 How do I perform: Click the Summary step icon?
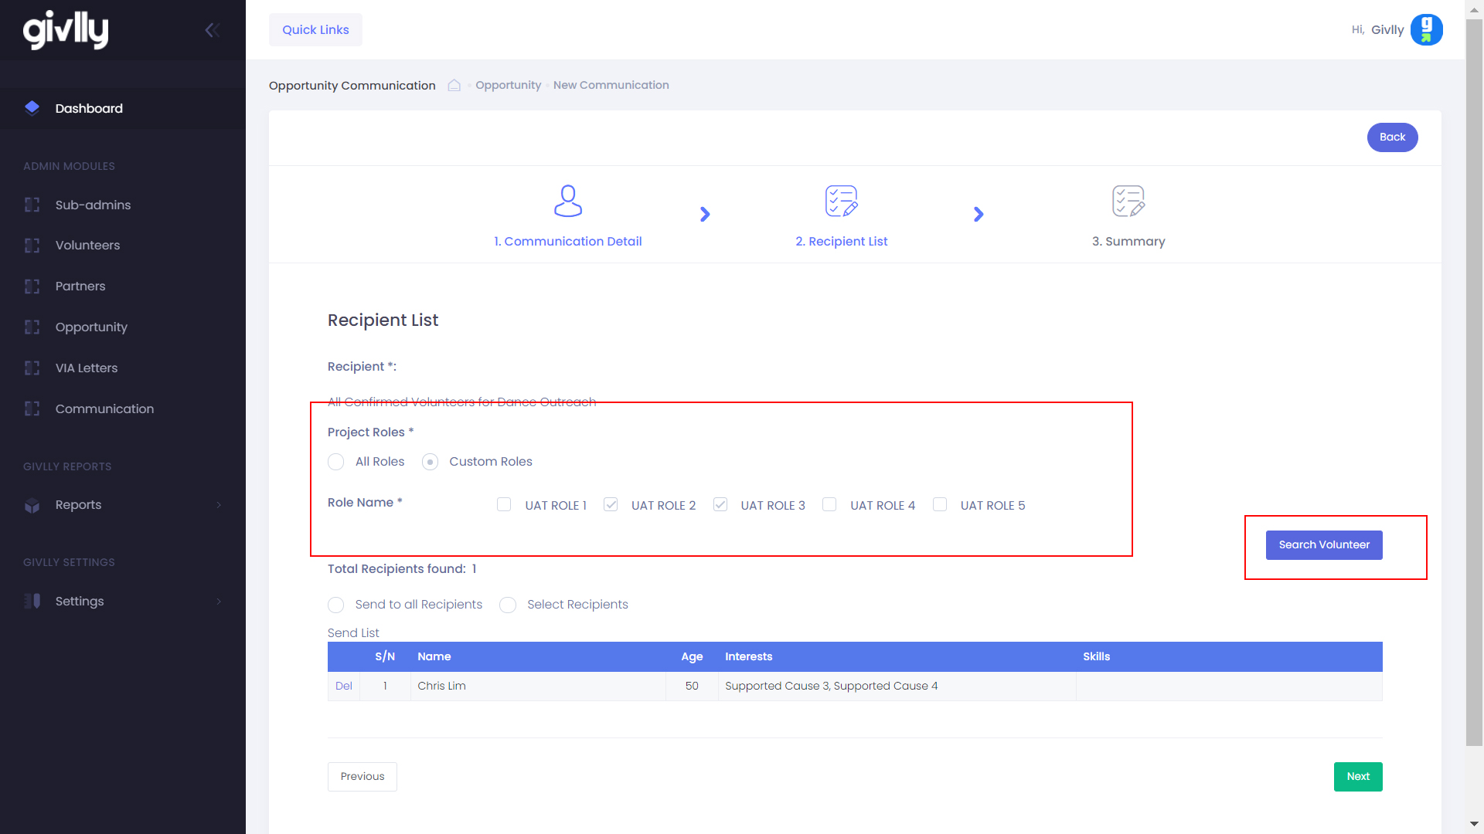pos(1128,201)
